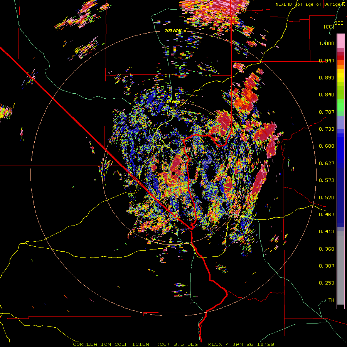Select the 0.627 legend value

click(327, 163)
